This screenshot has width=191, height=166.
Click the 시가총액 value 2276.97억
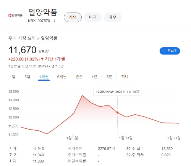[x=106, y=148]
